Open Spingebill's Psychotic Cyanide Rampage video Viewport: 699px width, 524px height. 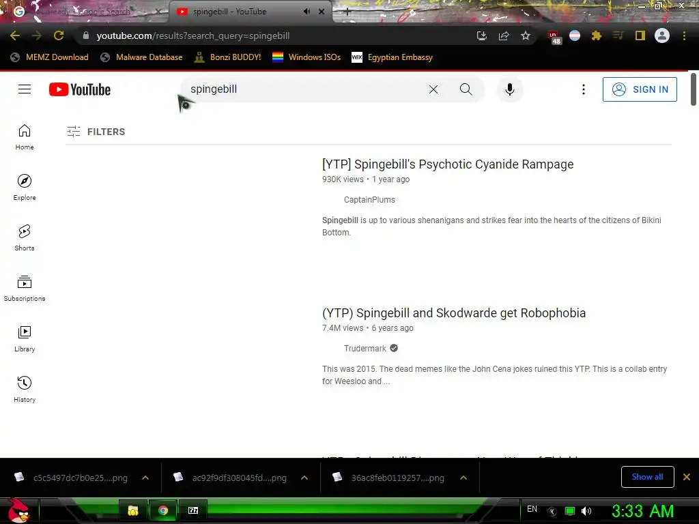point(448,164)
